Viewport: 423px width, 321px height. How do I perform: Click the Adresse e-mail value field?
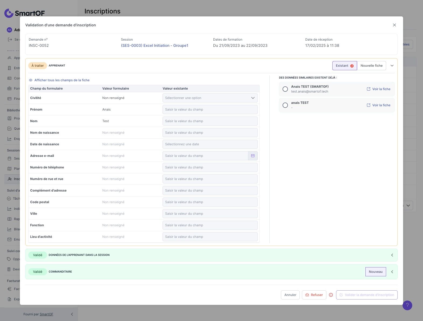click(x=205, y=156)
